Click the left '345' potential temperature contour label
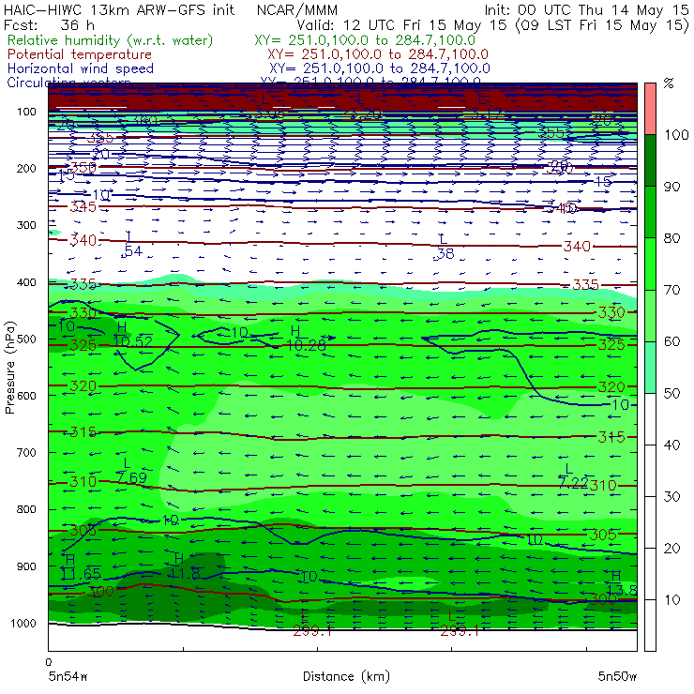 (83, 206)
